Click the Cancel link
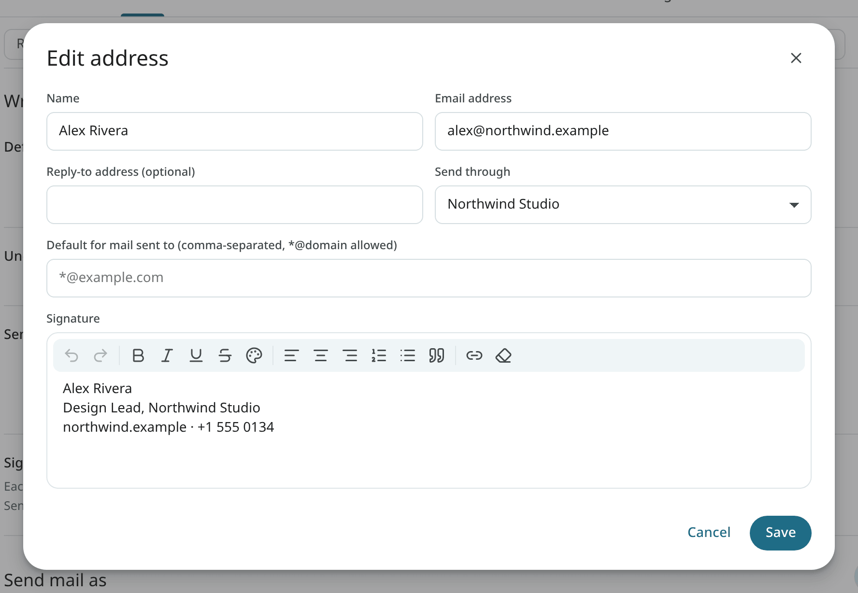Image resolution: width=858 pixels, height=593 pixels. [x=709, y=532]
